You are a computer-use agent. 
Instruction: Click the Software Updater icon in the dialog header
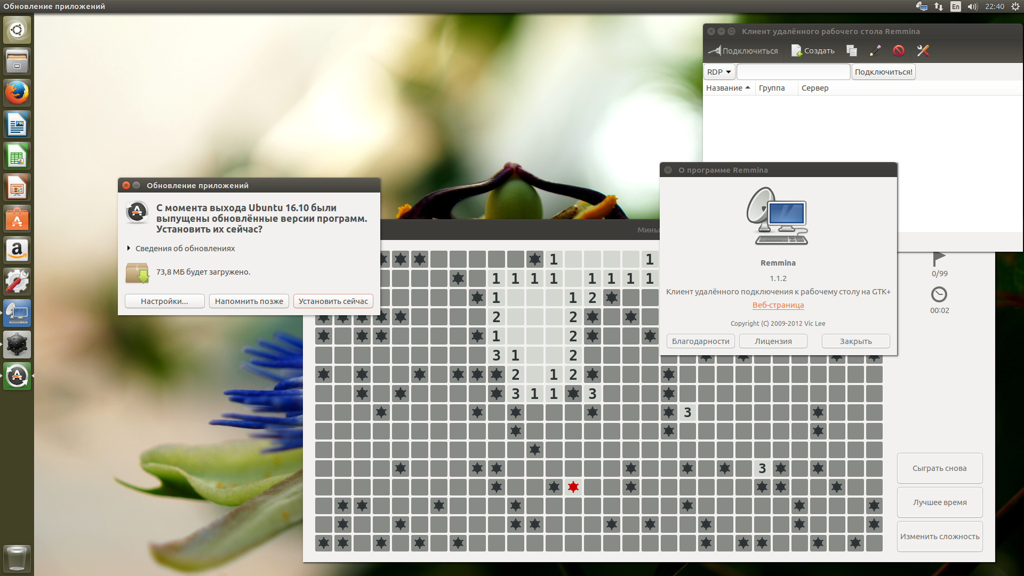pos(137,212)
